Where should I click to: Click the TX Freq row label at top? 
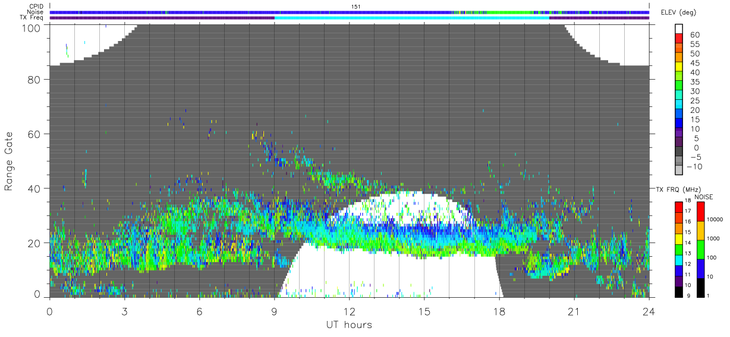click(x=32, y=18)
